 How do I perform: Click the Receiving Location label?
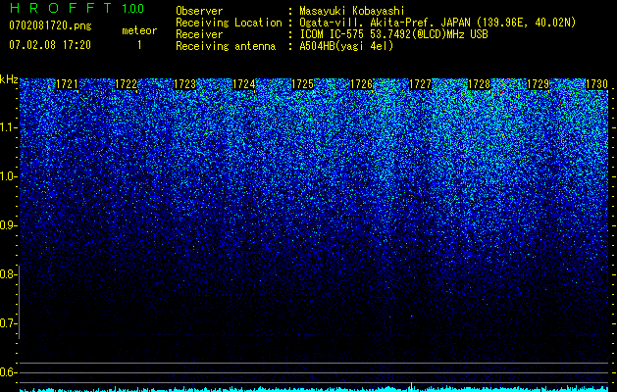[x=229, y=23]
